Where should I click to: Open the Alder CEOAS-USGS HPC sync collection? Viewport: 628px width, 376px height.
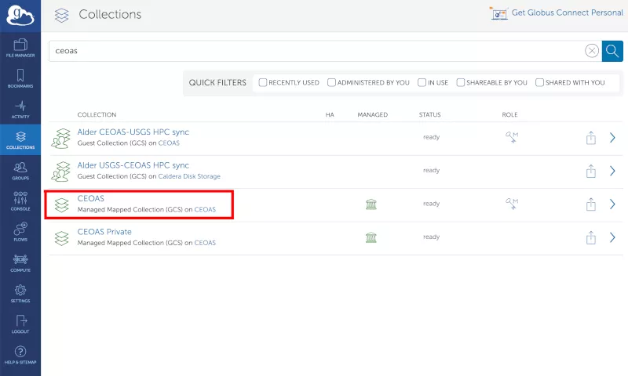133,132
